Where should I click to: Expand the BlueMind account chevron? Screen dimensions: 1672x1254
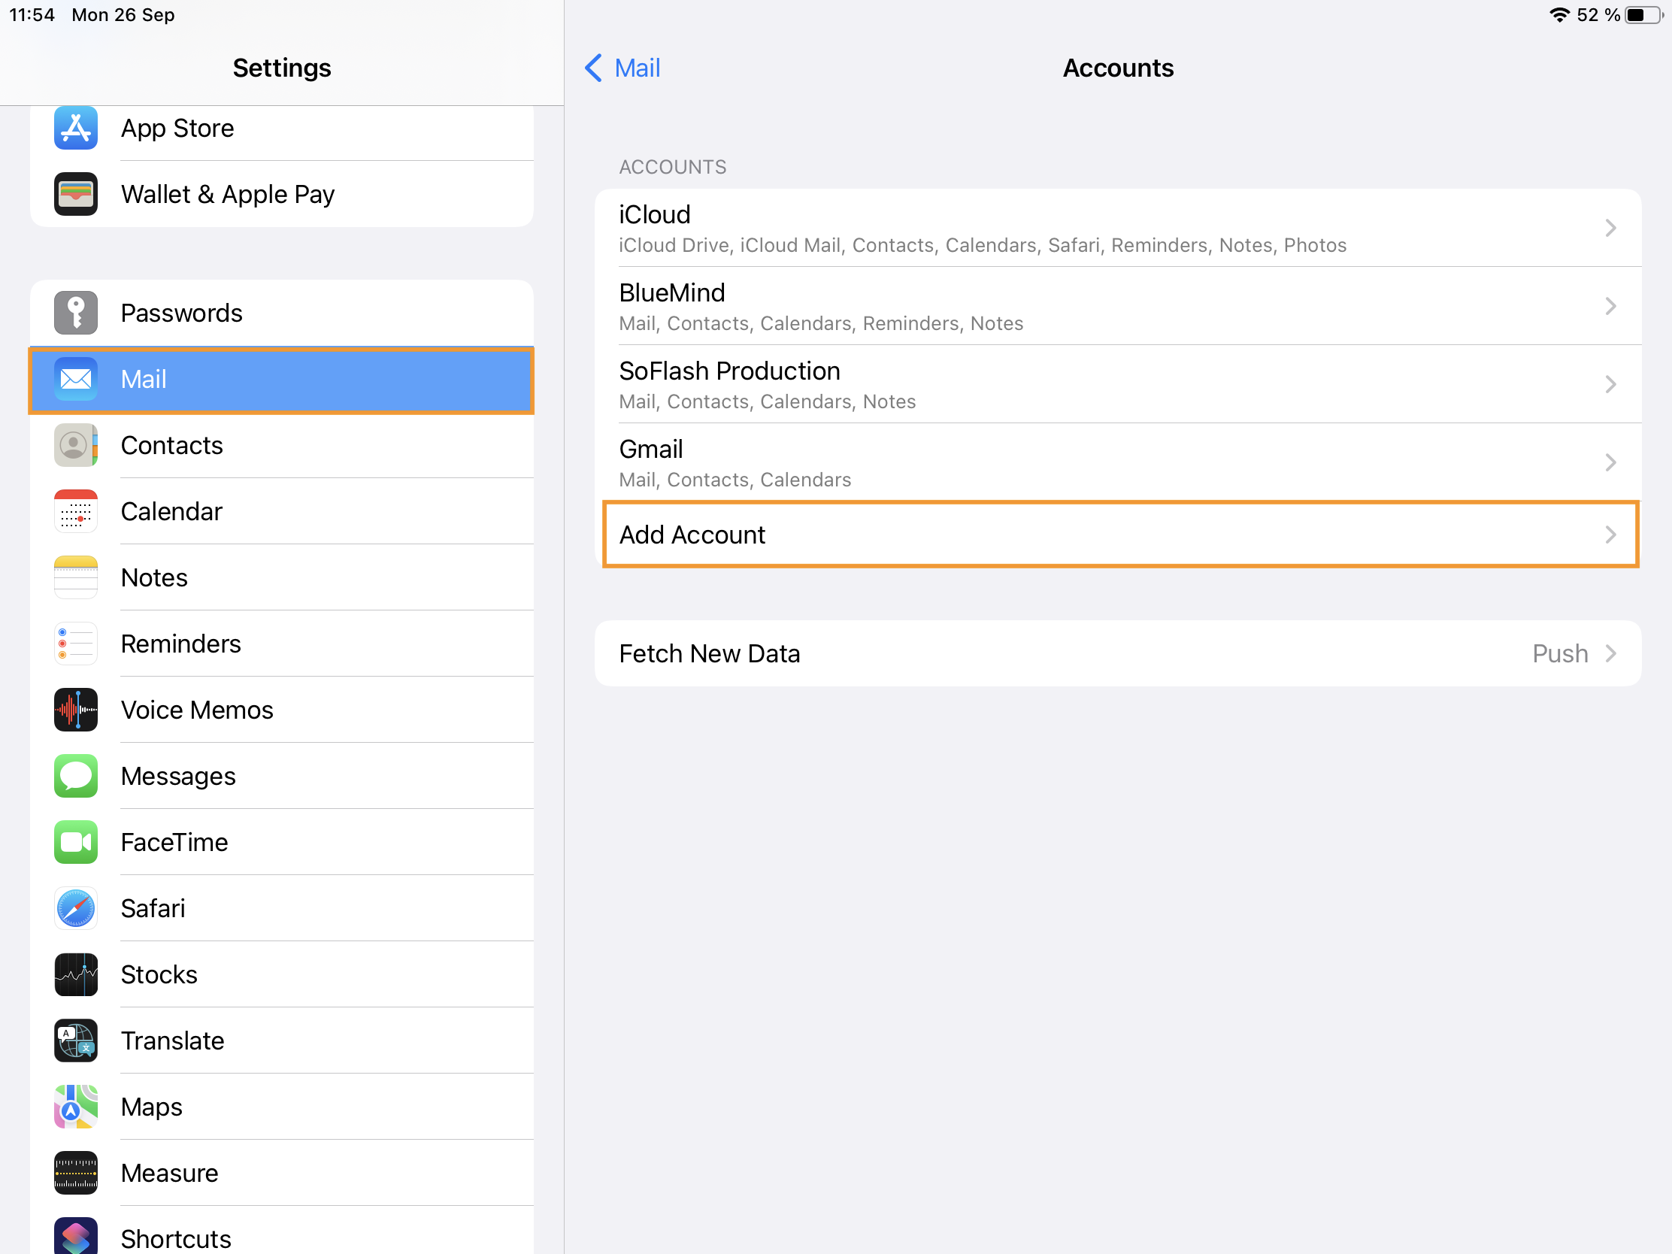click(1610, 305)
